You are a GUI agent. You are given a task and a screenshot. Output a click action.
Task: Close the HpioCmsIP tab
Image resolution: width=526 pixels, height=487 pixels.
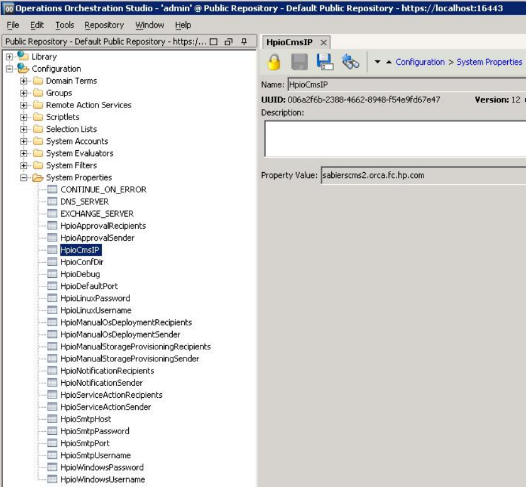[324, 42]
